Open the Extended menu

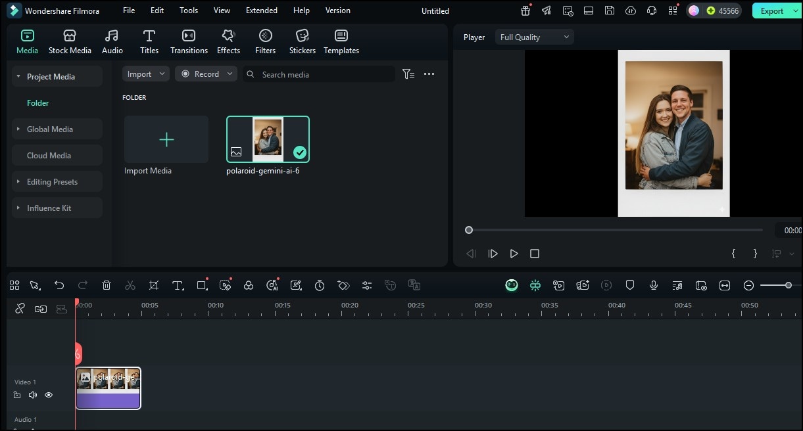coord(261,10)
